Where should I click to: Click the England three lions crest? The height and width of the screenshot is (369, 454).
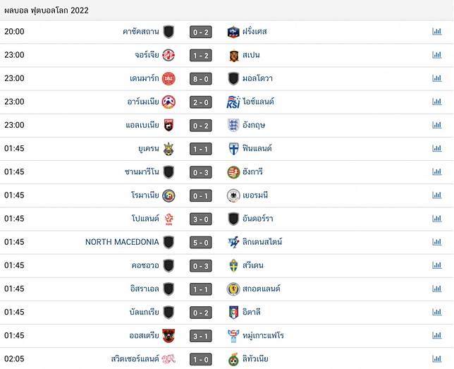(x=233, y=125)
